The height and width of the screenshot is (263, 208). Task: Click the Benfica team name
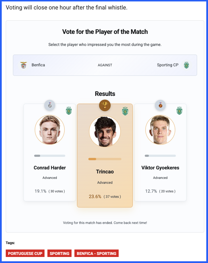click(38, 65)
